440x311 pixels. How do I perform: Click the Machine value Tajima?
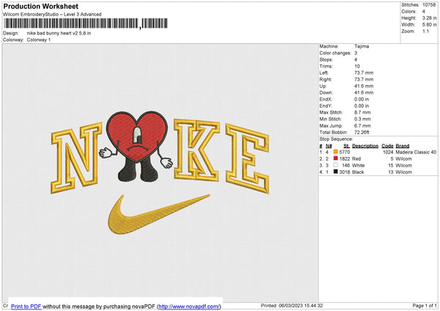tap(362, 46)
